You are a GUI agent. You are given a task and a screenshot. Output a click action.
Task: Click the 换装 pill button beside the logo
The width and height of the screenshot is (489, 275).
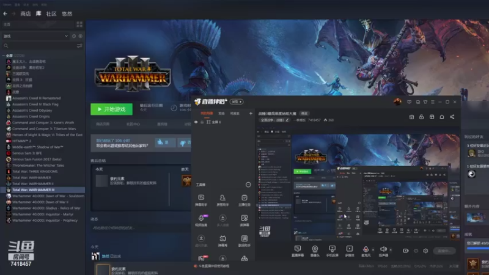tap(237, 101)
